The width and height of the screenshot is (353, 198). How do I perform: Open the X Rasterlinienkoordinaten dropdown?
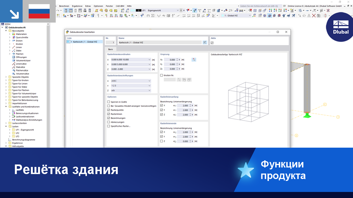tap(149, 60)
